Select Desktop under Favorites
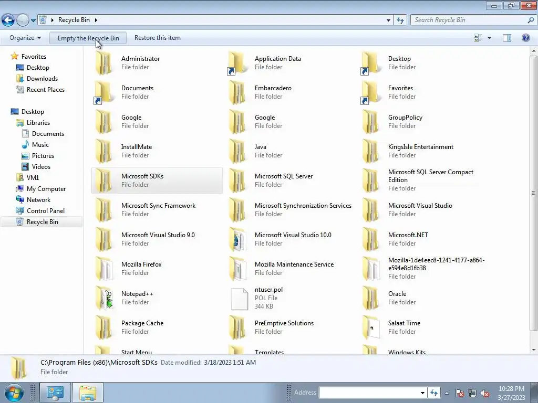This screenshot has height=403, width=538. coord(38,68)
